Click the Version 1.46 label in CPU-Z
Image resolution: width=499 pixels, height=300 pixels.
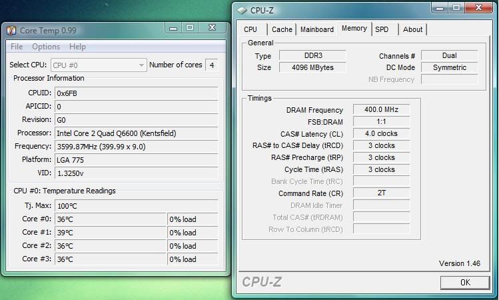[x=460, y=263]
